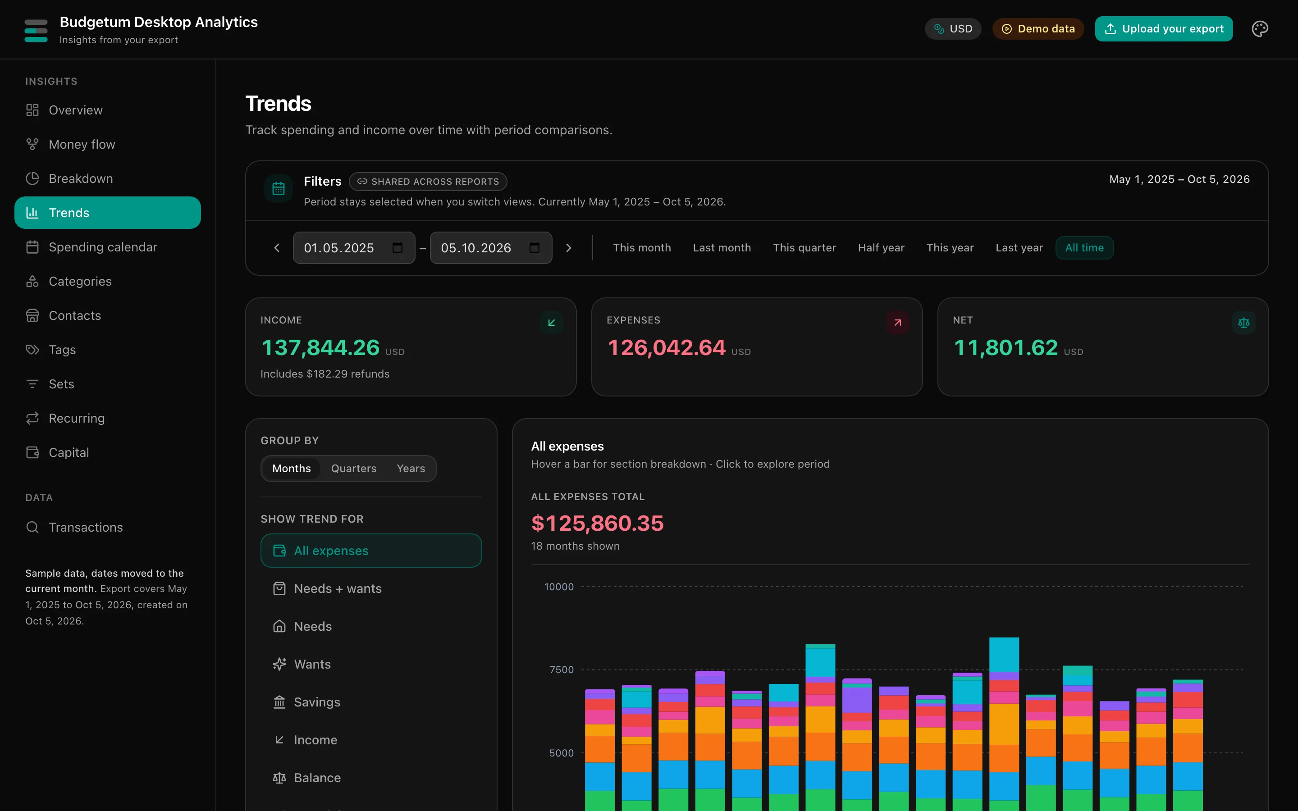Click the expenses arrow icon on Expenses card
The width and height of the screenshot is (1298, 811).
click(897, 322)
